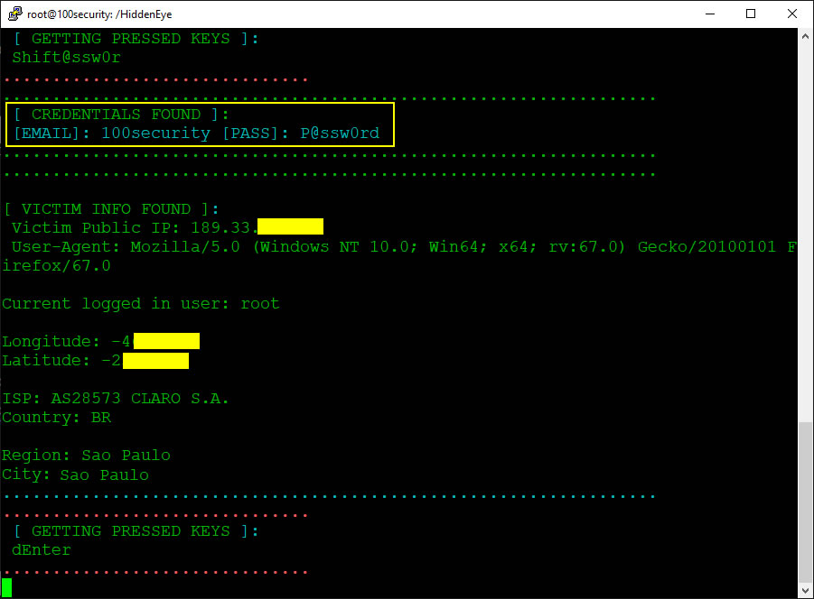Click the P@ssw0rd password text
The width and height of the screenshot is (814, 599).
coord(340,134)
